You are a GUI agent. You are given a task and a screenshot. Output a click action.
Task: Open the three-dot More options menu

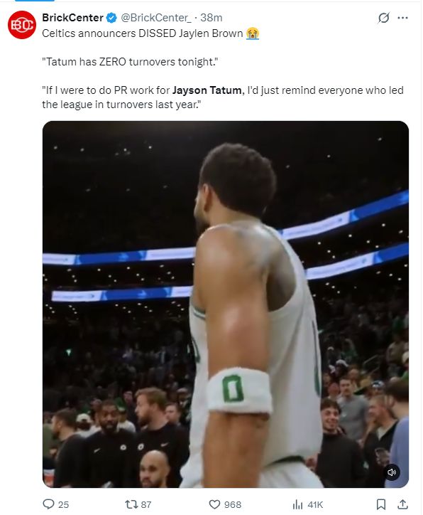click(402, 18)
